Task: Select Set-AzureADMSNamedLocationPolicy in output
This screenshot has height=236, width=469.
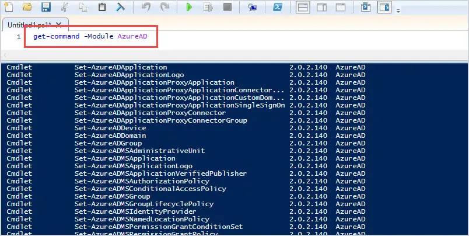Action: (142, 219)
